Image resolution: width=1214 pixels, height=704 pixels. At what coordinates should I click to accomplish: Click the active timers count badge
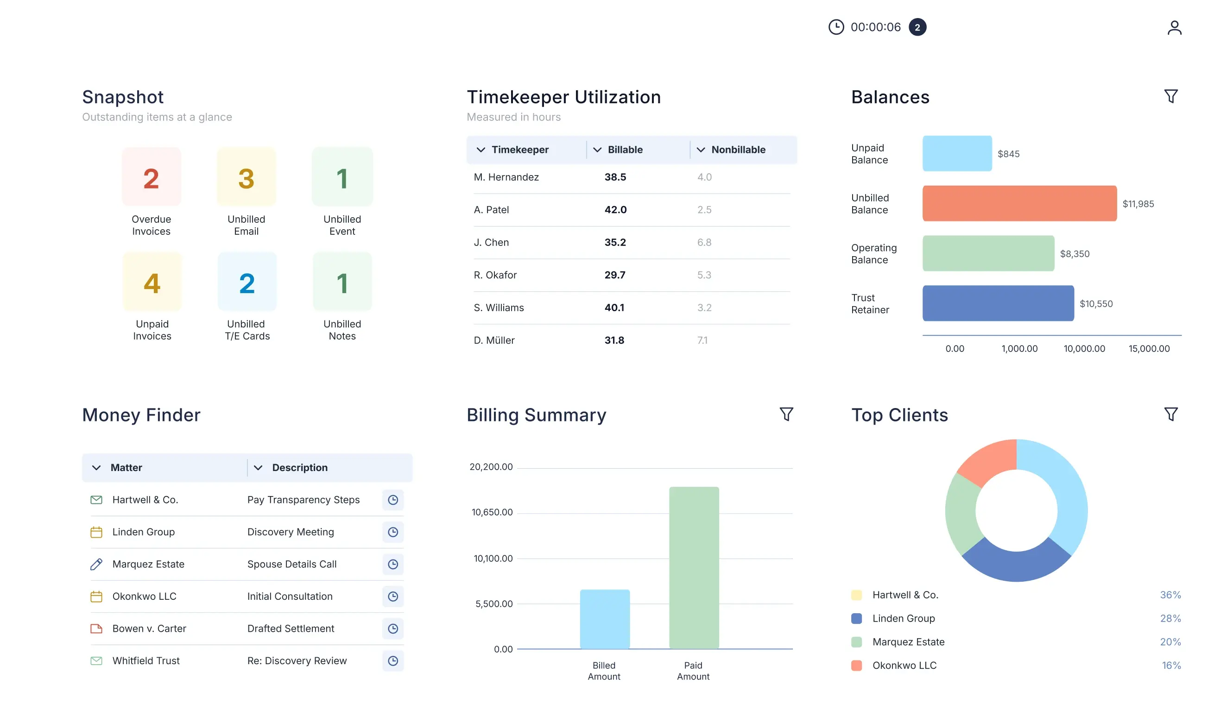coord(917,27)
